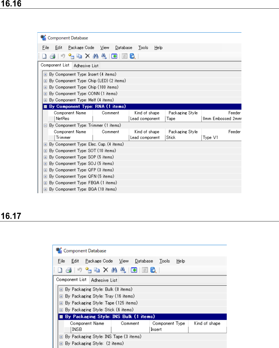
Task: Open the Edit menu in the 16.17 window
Action: click(x=75, y=261)
